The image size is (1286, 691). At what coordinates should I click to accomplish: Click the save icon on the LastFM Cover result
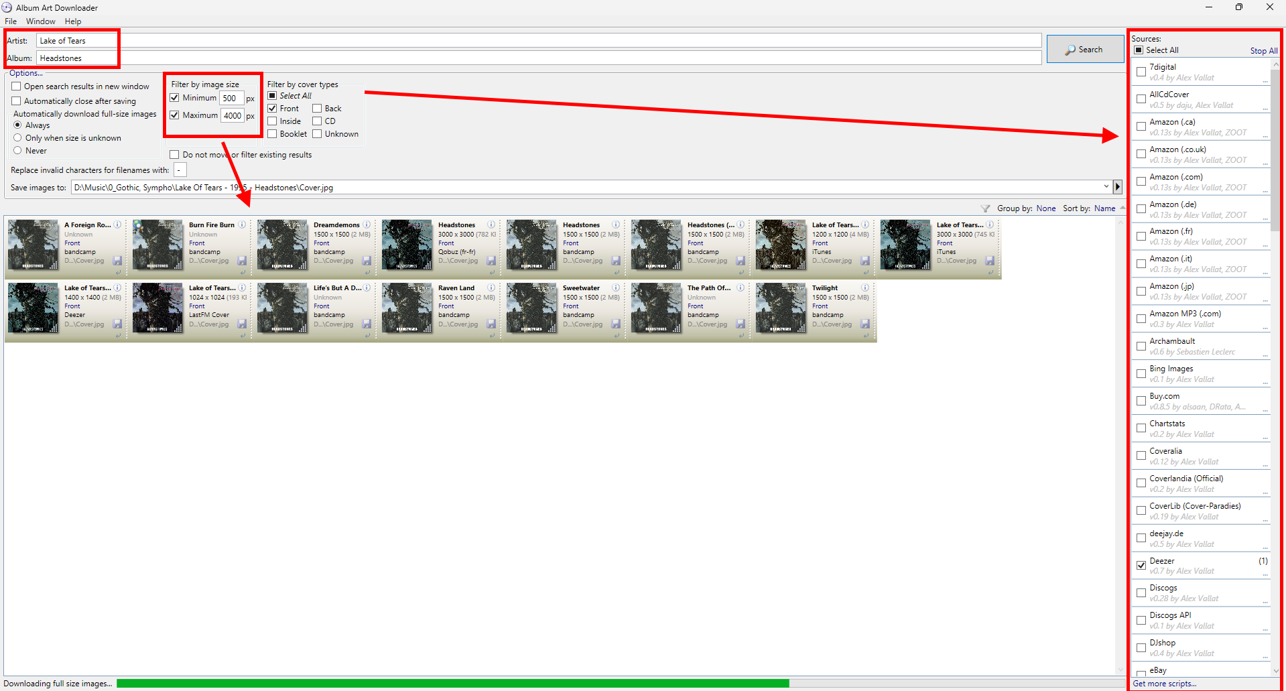pyautogui.click(x=242, y=324)
